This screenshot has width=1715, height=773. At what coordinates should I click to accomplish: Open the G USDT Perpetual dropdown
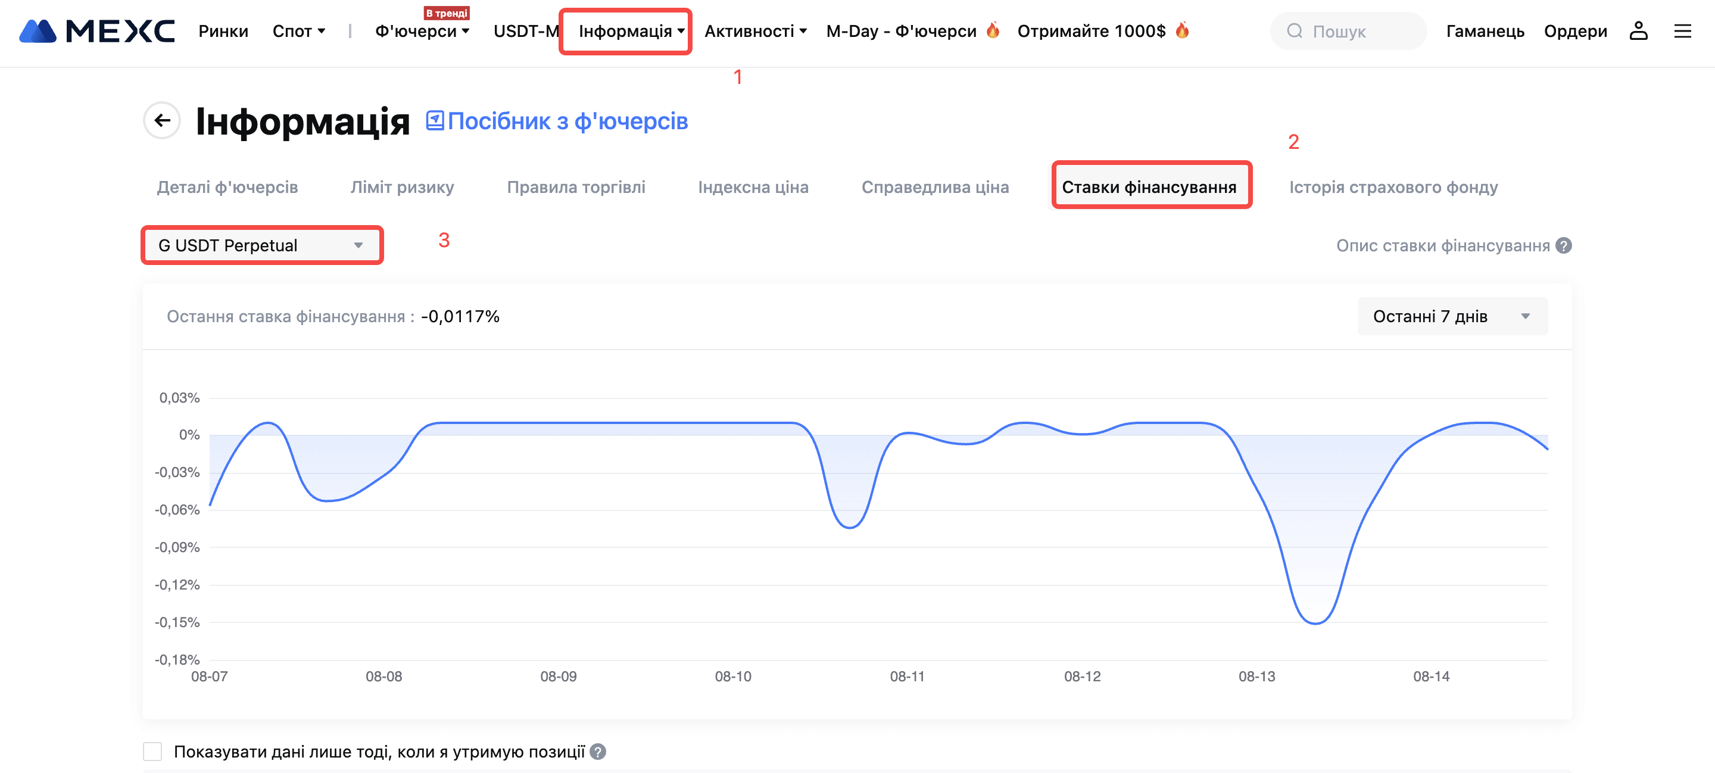pyautogui.click(x=261, y=246)
